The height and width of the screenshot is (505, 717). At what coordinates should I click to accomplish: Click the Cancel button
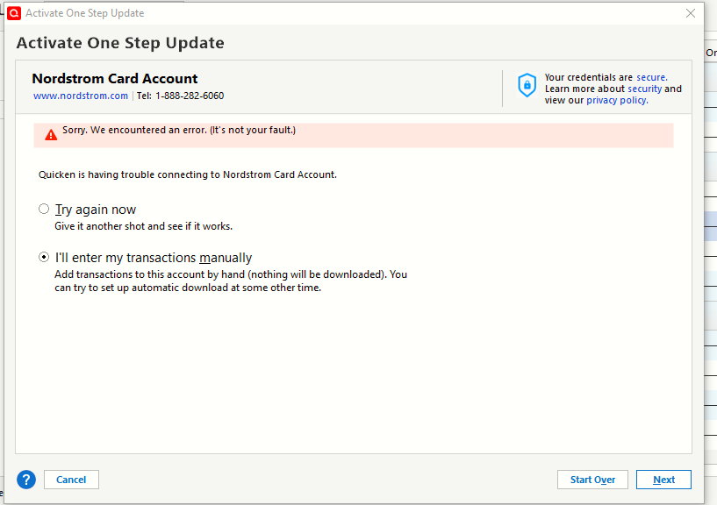(71, 480)
